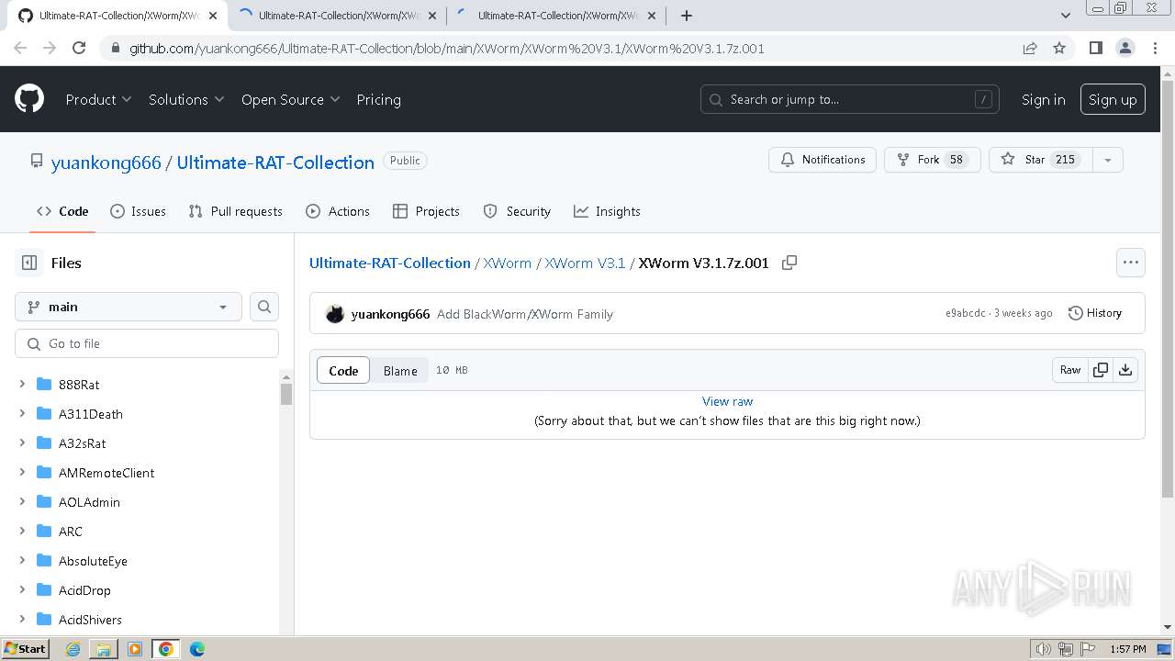Viewport: 1175px width, 661px height.
Task: Search files magnifier button in sidebar
Action: (x=264, y=307)
